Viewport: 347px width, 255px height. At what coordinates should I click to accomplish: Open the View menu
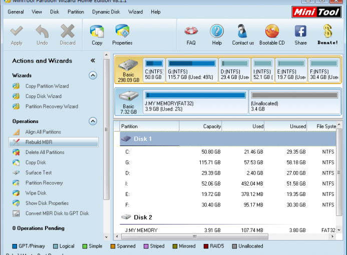[x=37, y=11]
